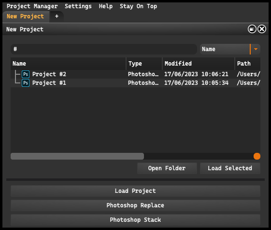Add a new tab with the plus icon
271x230 pixels.
(57, 16)
